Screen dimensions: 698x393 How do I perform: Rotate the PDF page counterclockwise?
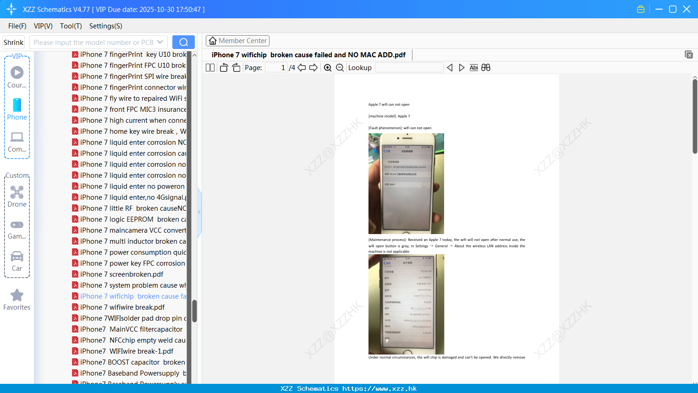point(224,68)
